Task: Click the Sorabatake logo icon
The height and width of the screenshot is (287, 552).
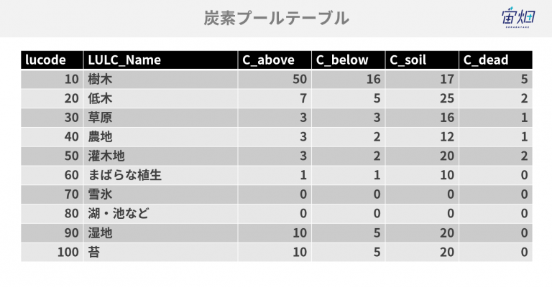Action: (x=517, y=17)
